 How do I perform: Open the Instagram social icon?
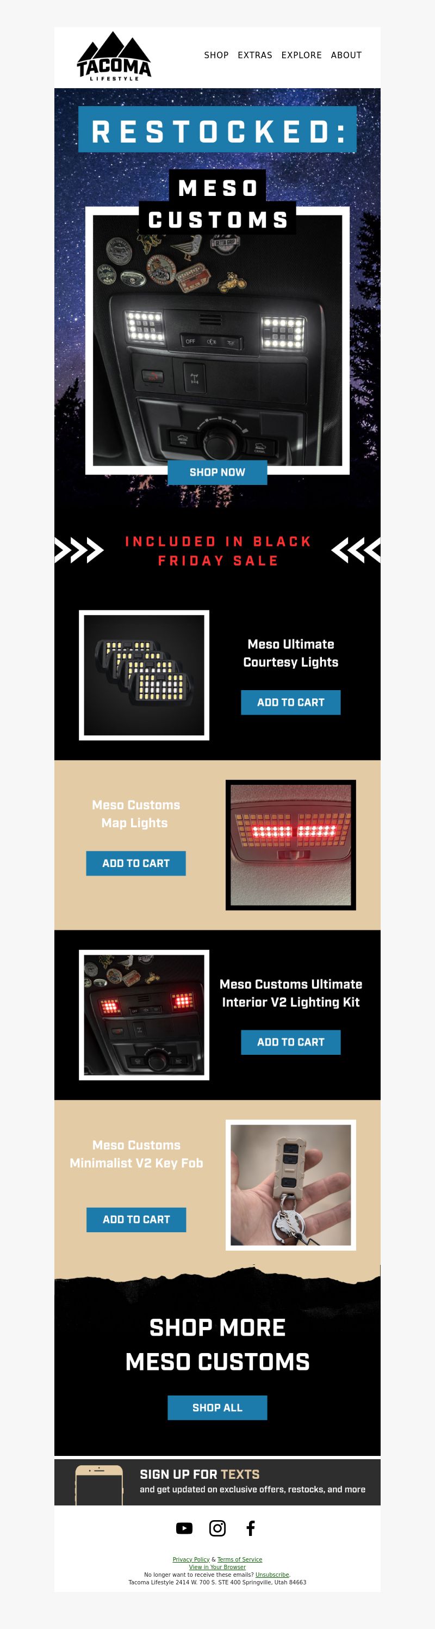click(217, 1528)
